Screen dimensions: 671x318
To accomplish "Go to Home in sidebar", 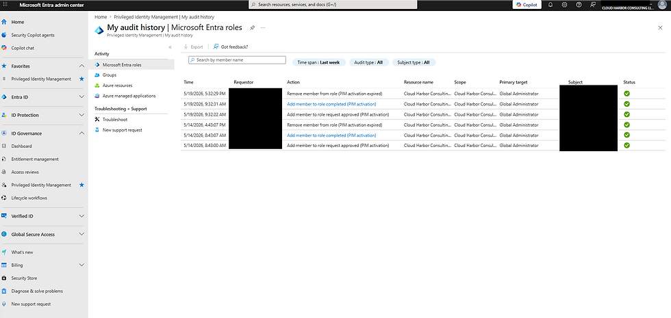I will pyautogui.click(x=18, y=22).
